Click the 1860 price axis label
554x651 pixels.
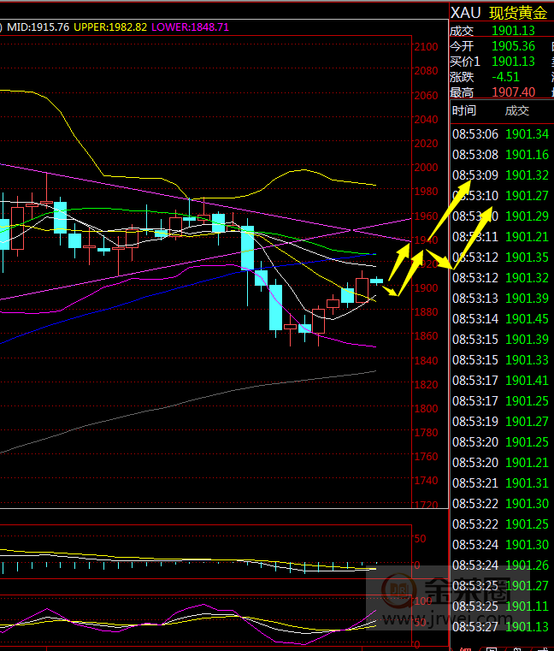(x=426, y=335)
